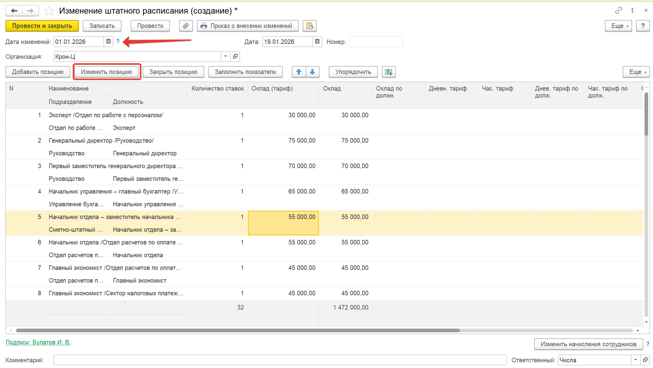
Task: Click the paperclip attachments icon
Action: 186,26
